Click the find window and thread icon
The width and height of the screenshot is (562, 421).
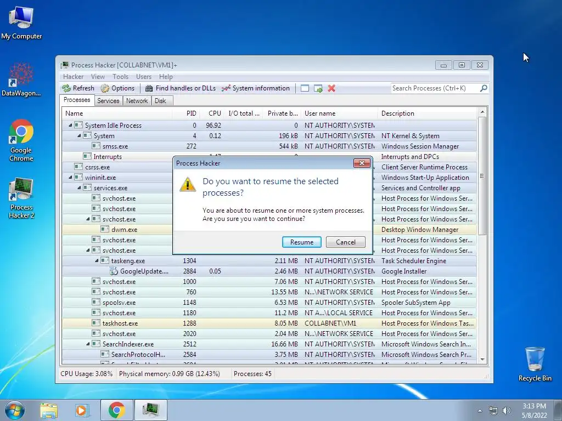[318, 88]
